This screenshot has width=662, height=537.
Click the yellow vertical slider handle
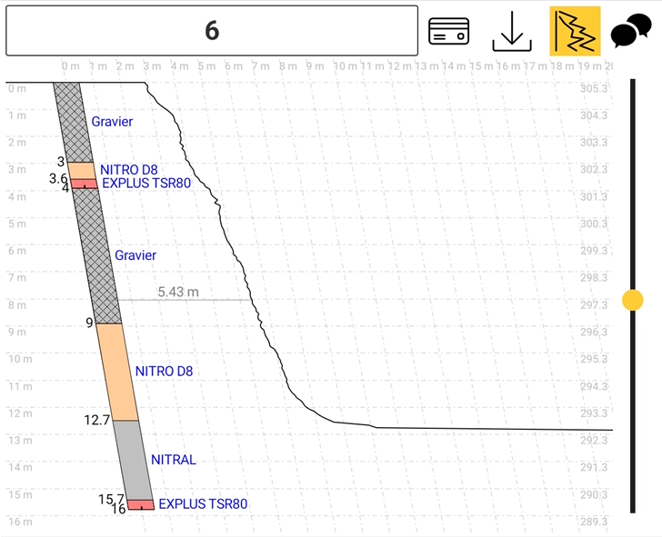click(633, 300)
